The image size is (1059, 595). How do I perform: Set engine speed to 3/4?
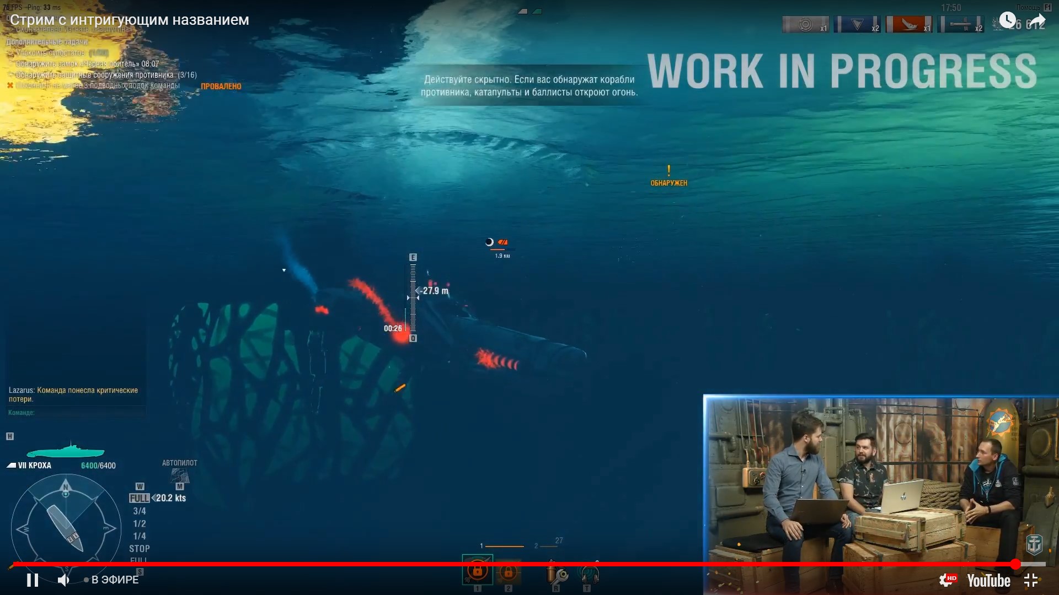tap(140, 511)
